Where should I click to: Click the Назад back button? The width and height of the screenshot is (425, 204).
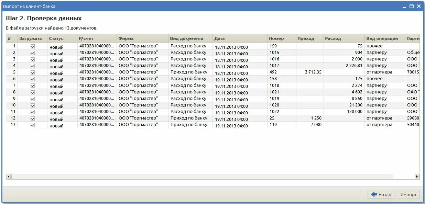click(381, 194)
